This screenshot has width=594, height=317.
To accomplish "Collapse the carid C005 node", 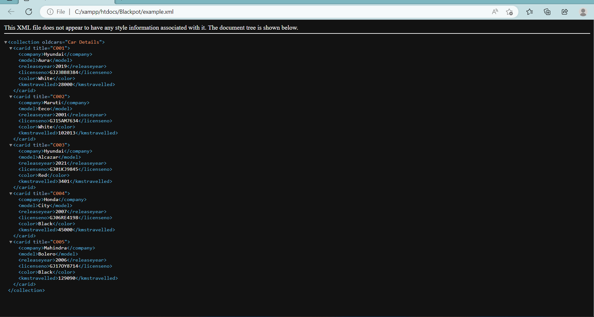I will tap(11, 242).
